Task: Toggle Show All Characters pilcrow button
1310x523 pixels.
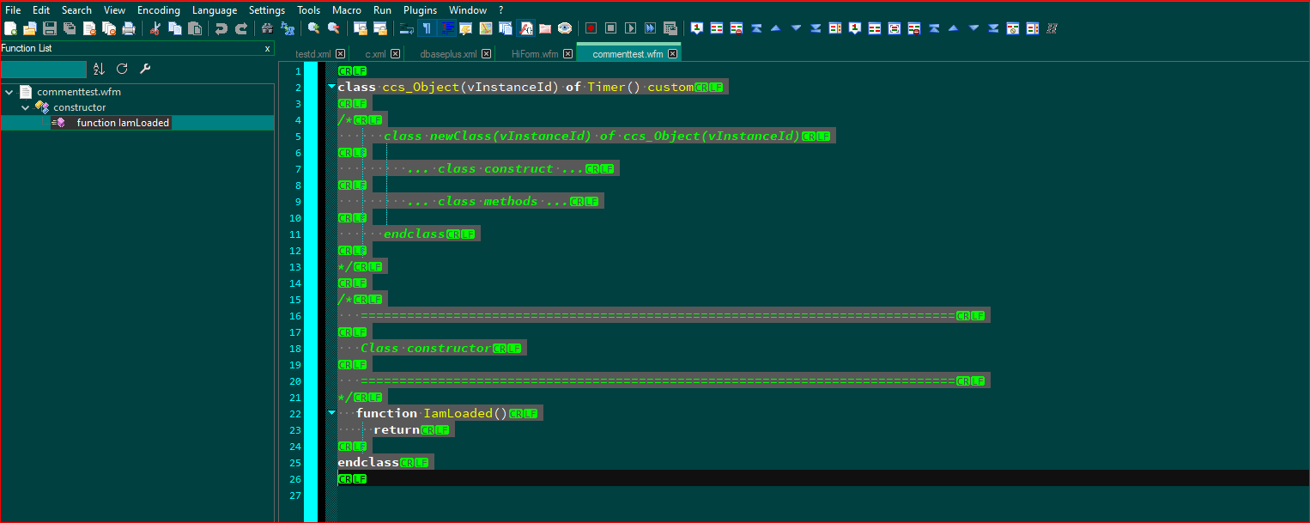Action: (427, 28)
